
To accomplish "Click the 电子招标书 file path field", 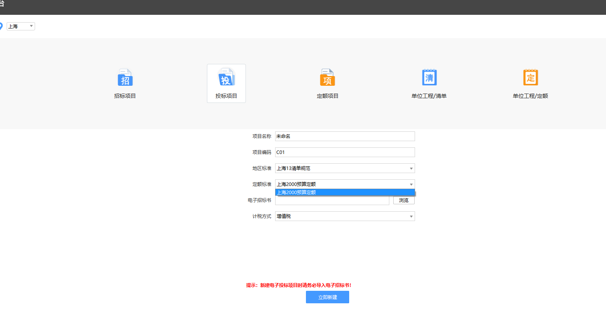I will 332,200.
